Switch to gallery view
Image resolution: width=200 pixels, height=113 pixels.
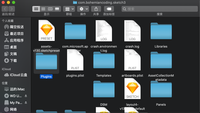click(x=57, y=9)
